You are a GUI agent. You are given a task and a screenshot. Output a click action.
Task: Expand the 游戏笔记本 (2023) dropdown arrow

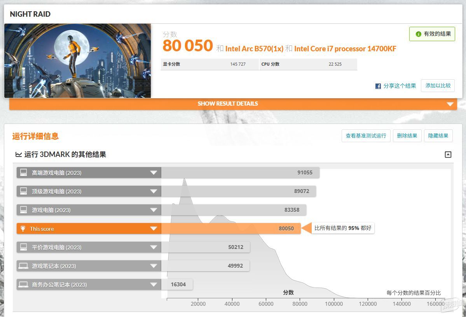click(x=154, y=266)
